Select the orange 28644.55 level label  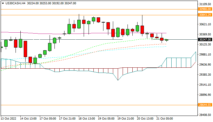(204, 105)
